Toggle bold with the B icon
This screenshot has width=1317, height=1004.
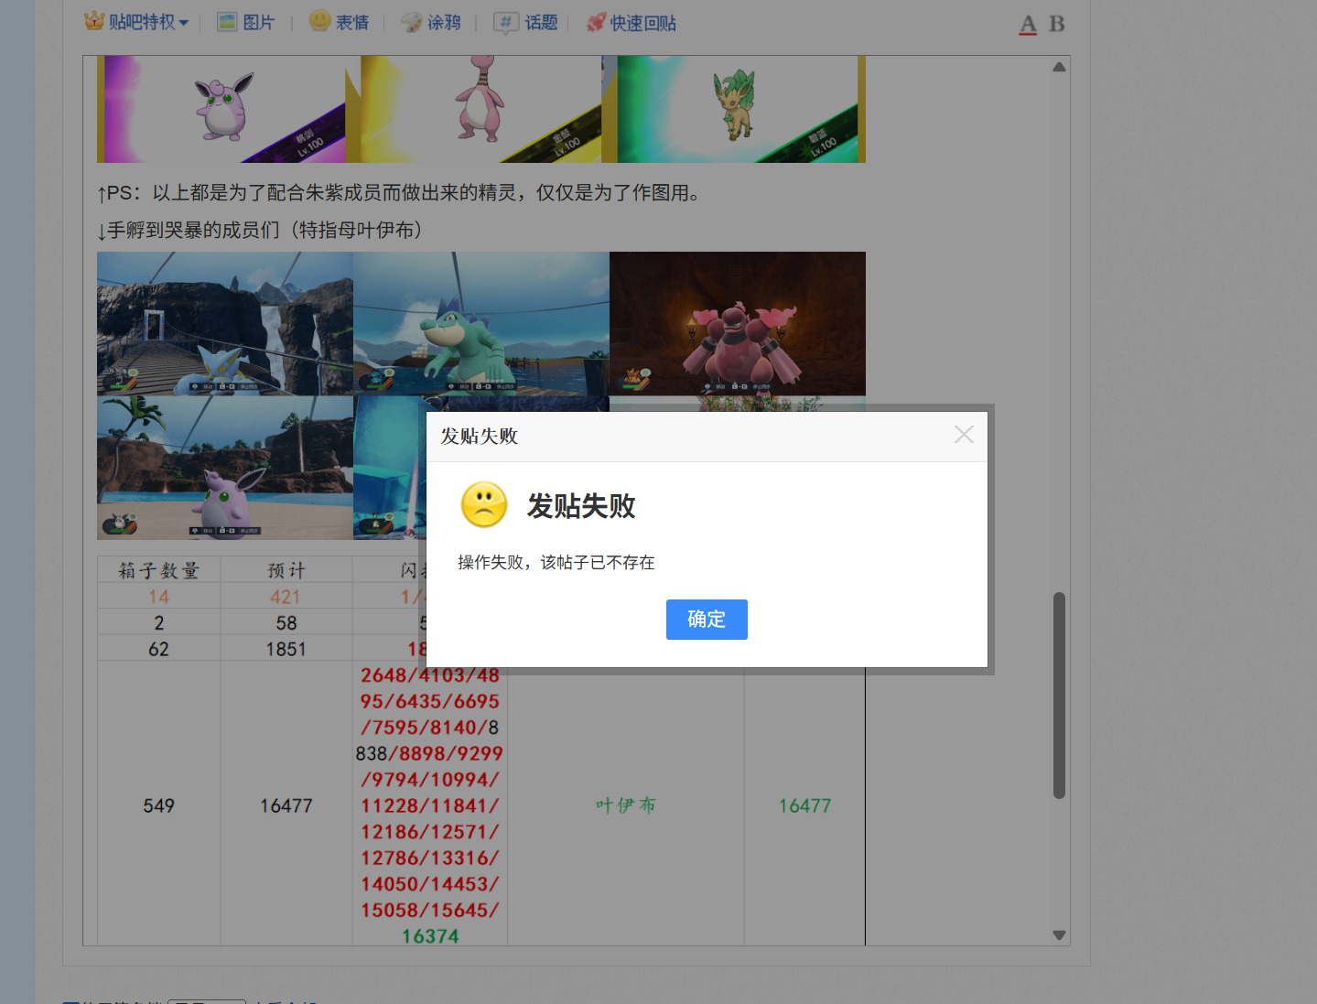[1057, 24]
